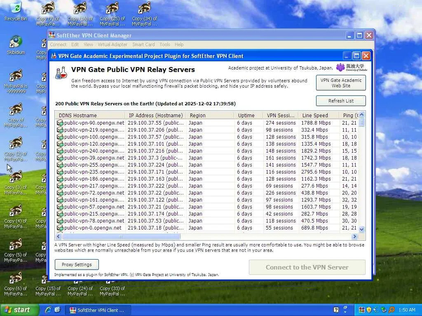Viewport: 422px width, 316px height.
Task: Sort list by Uptime column header
Action: tap(249, 115)
